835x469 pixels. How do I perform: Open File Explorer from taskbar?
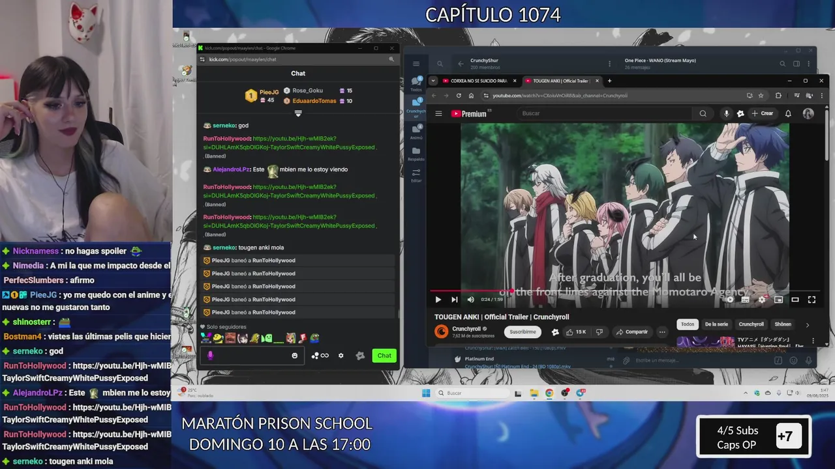point(534,393)
